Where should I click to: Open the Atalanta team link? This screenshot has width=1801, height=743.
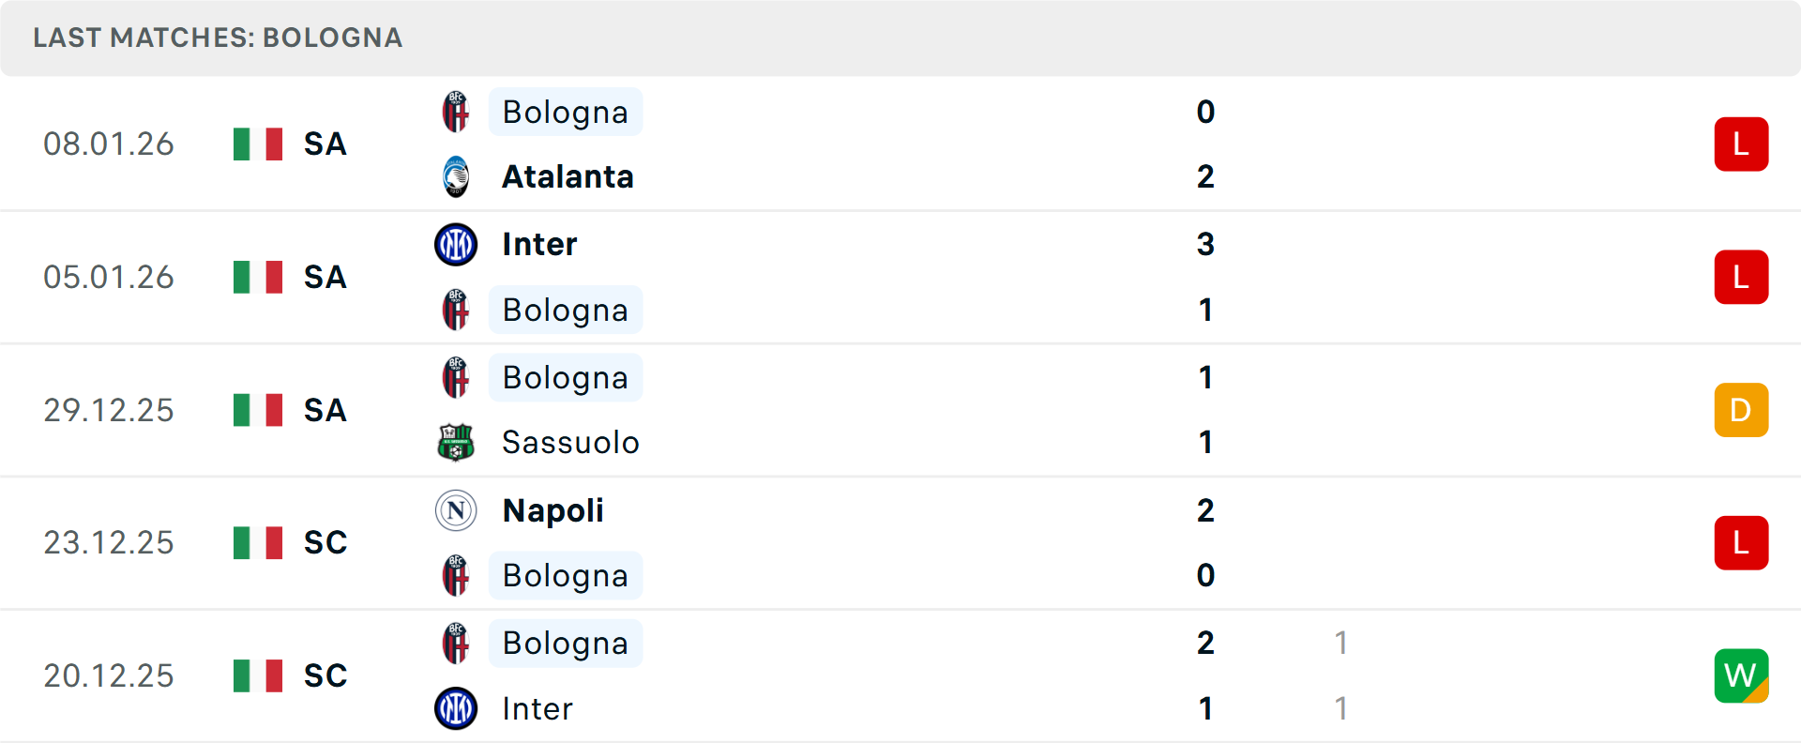568,176
